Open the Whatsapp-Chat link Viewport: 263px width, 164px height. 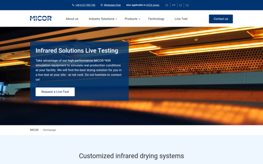[x=112, y=5]
